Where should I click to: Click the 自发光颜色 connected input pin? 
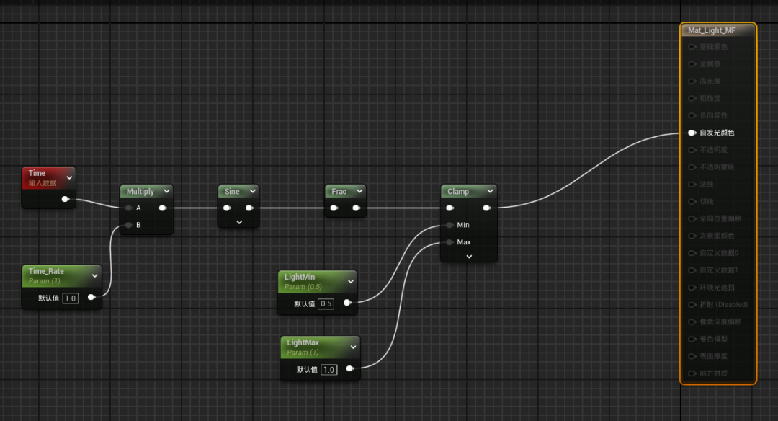[692, 133]
